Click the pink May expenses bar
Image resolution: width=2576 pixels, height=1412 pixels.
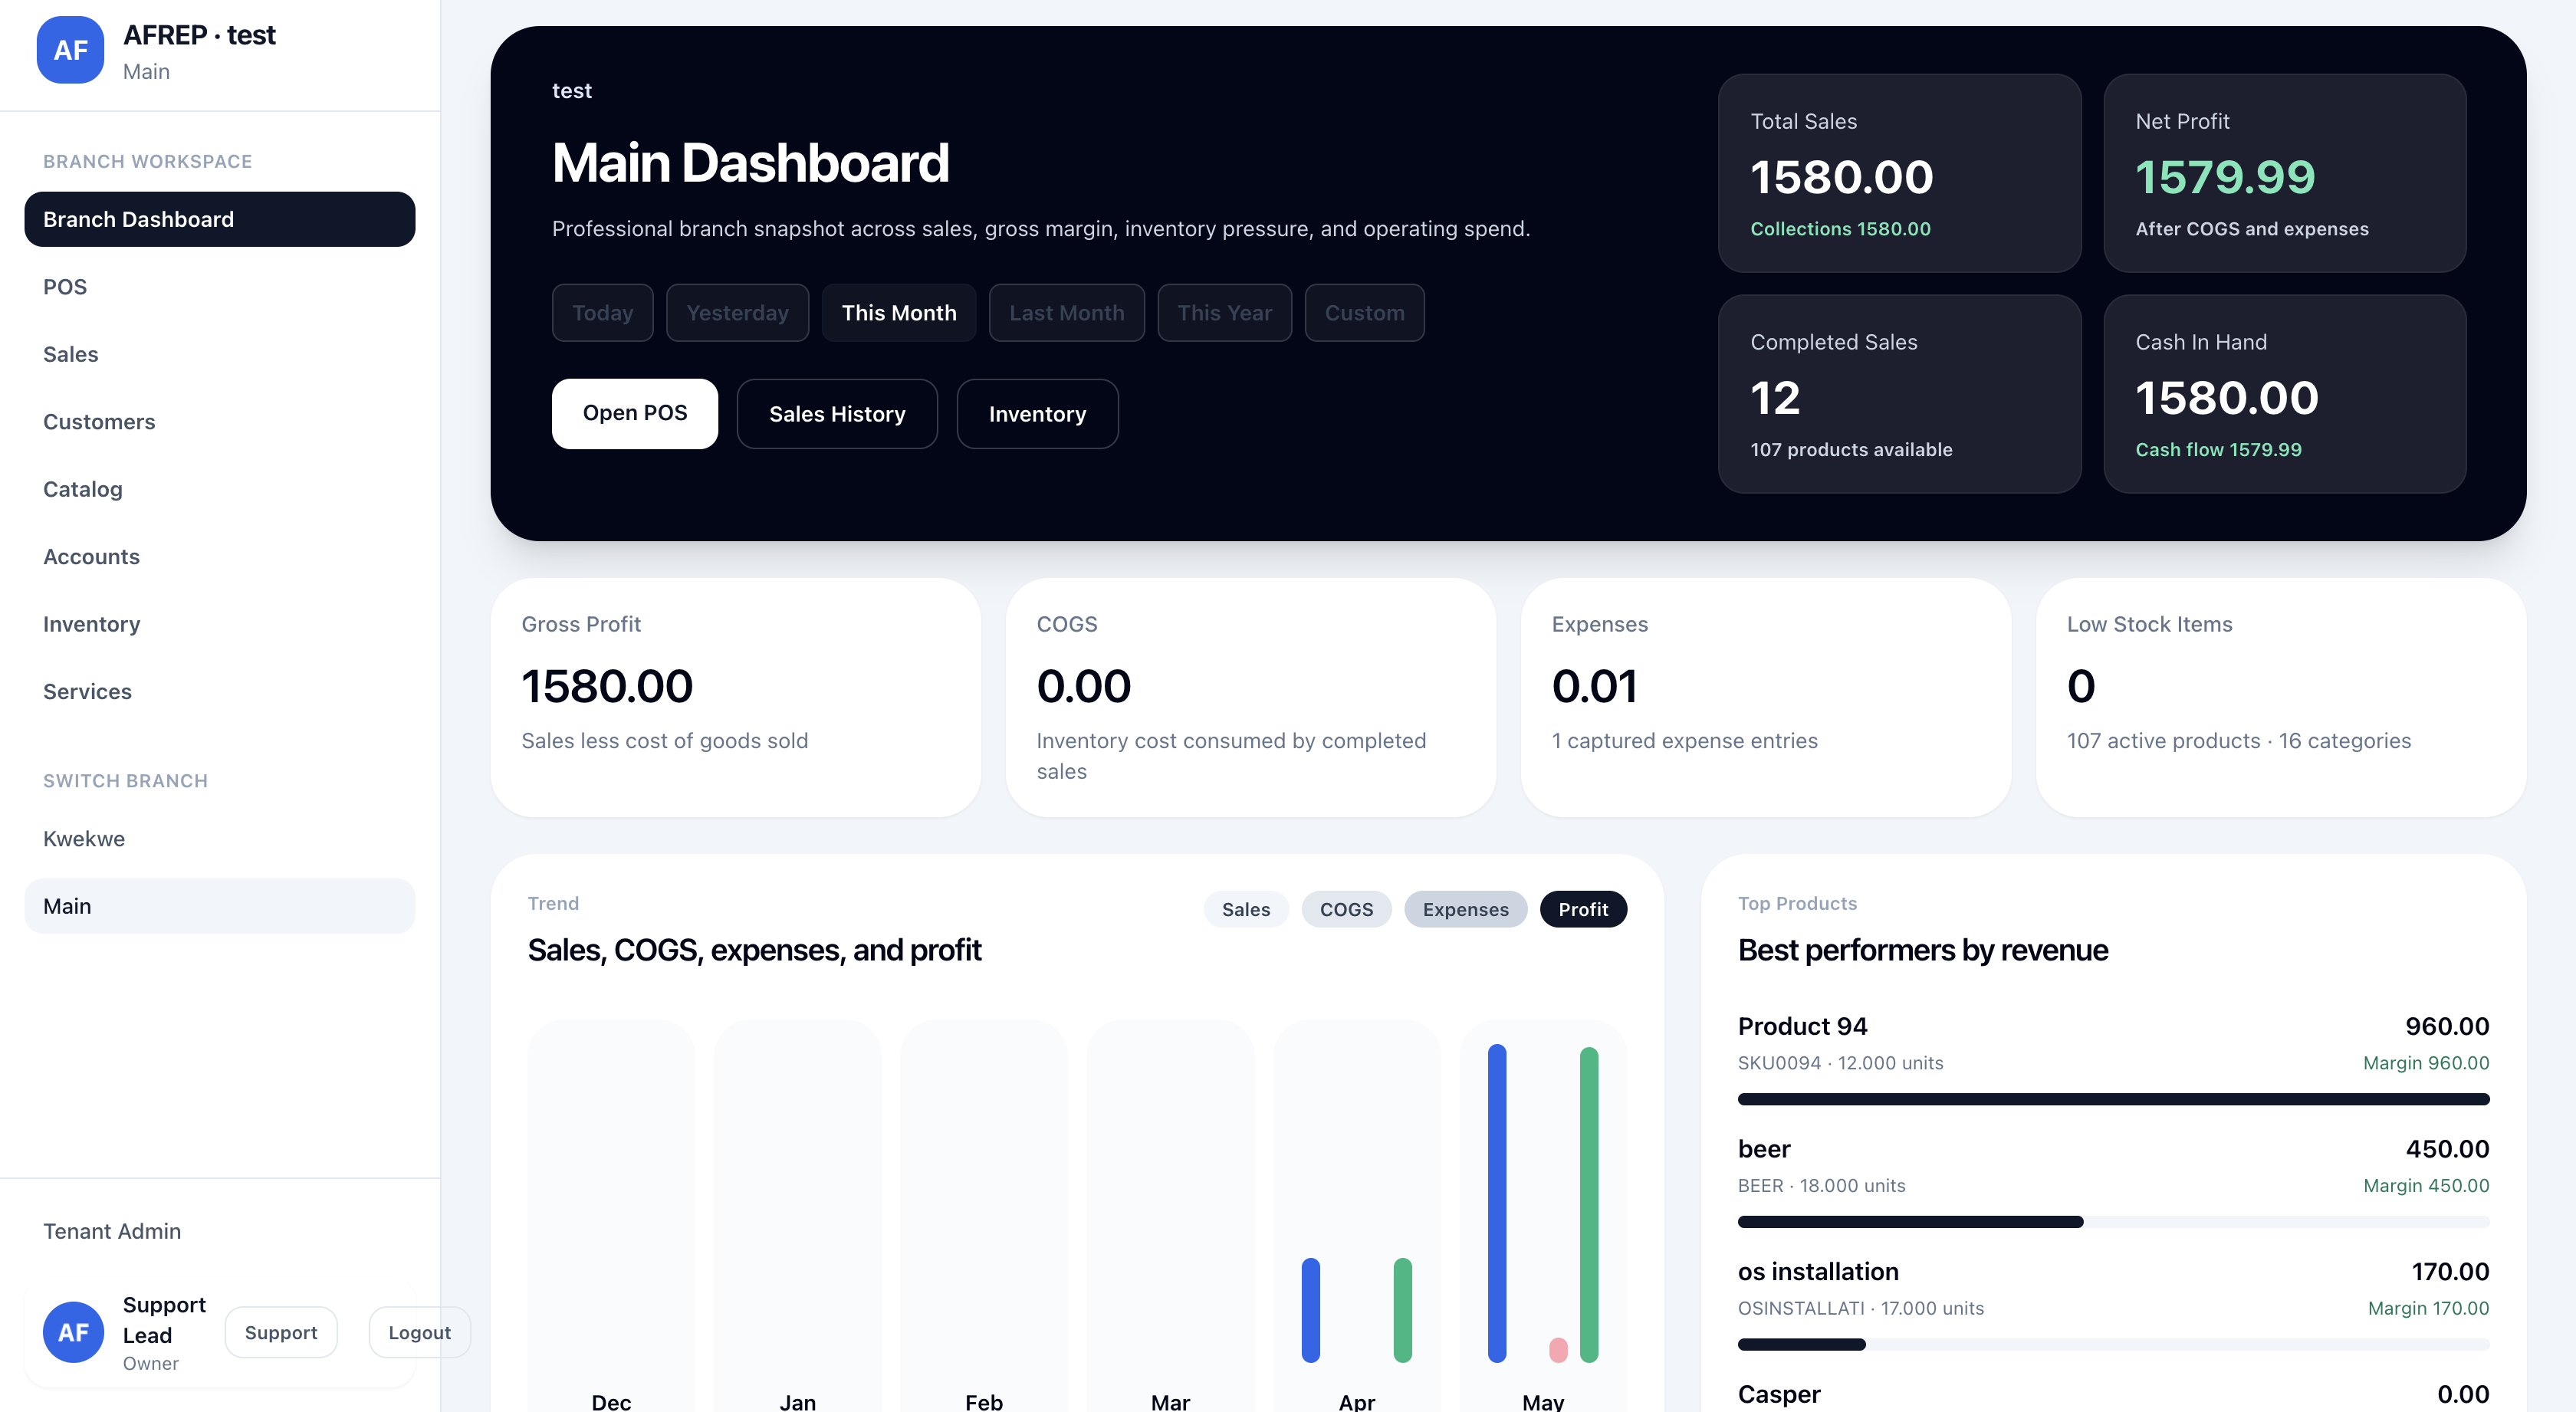click(x=1558, y=1350)
